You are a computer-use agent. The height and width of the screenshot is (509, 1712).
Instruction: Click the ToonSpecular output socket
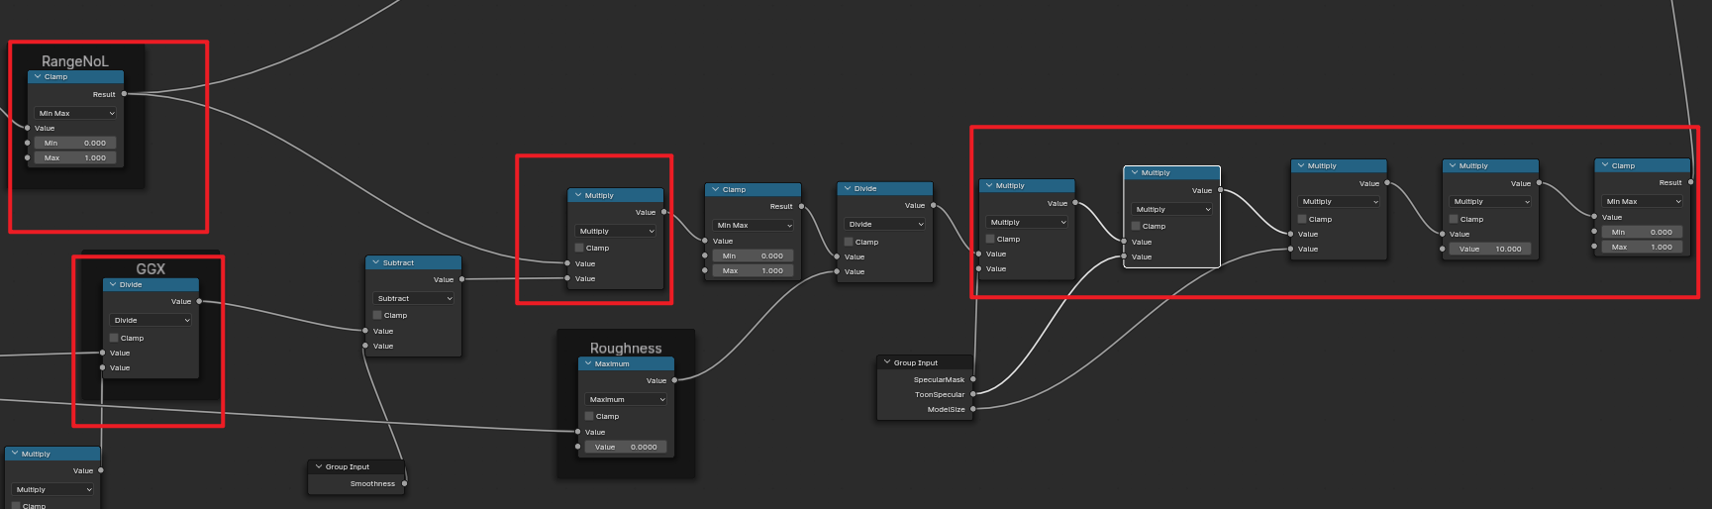[x=973, y=394]
